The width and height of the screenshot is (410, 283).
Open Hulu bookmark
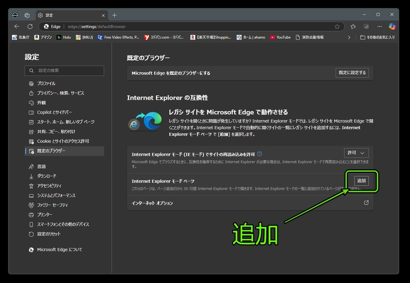[x=64, y=37]
